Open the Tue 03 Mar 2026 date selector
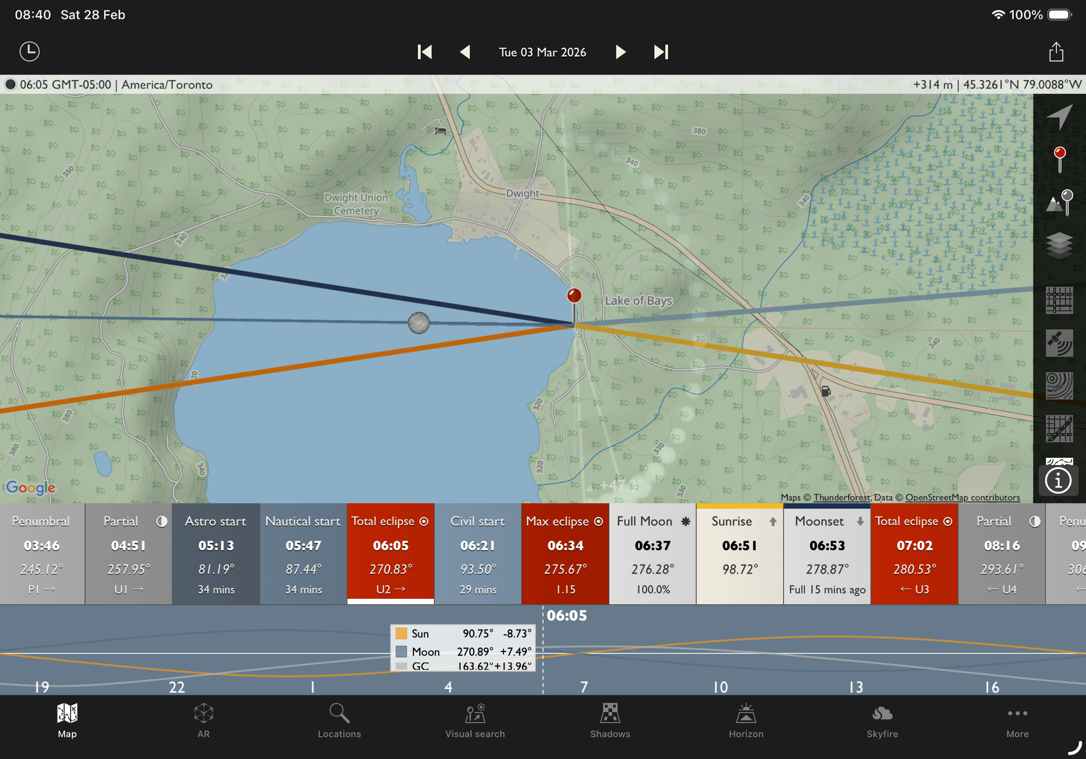 click(542, 52)
